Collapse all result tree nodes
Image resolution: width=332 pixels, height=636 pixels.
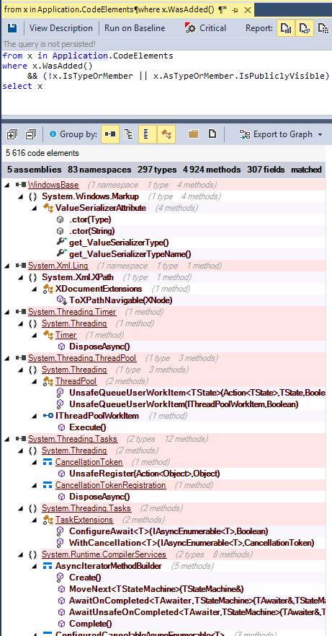point(31,134)
